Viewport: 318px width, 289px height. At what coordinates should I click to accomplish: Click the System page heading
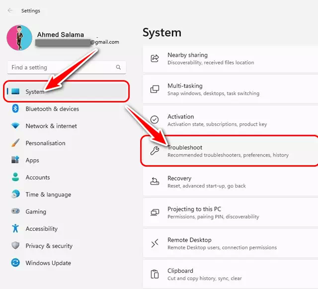click(162, 32)
